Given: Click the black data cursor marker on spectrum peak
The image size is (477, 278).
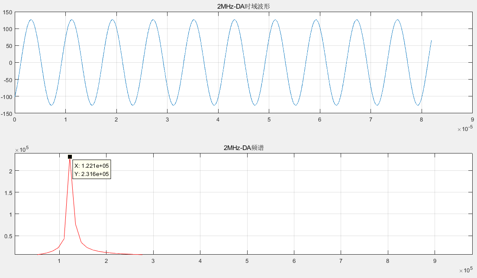Looking at the screenshot, I should click(x=70, y=157).
